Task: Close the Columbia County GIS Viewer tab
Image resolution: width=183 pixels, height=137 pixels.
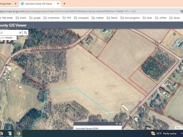Action: [58, 4]
